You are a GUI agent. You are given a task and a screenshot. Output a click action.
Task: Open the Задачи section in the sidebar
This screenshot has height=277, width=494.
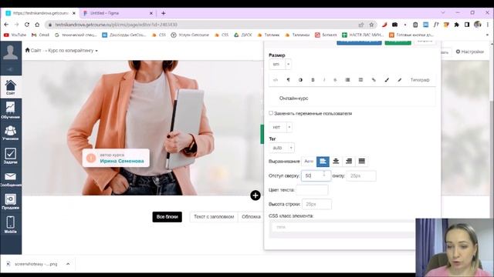pos(10,155)
